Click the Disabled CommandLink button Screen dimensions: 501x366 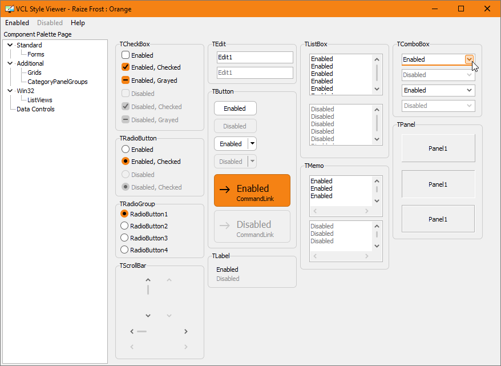252,226
